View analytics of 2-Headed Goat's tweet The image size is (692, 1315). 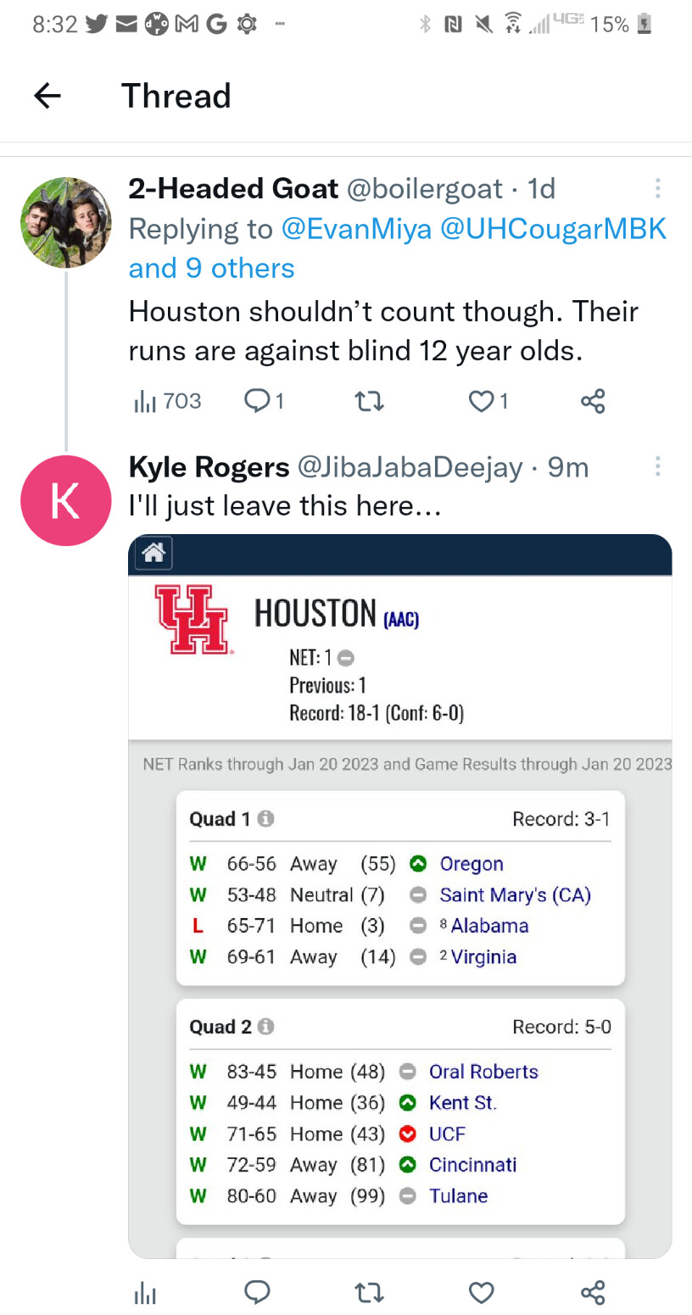167,401
